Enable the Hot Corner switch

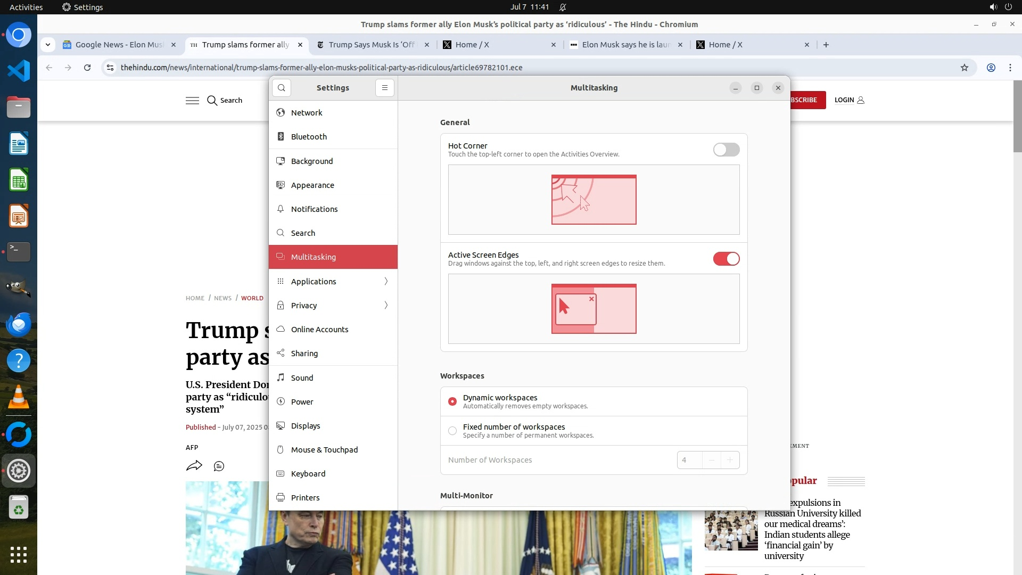[x=726, y=150]
